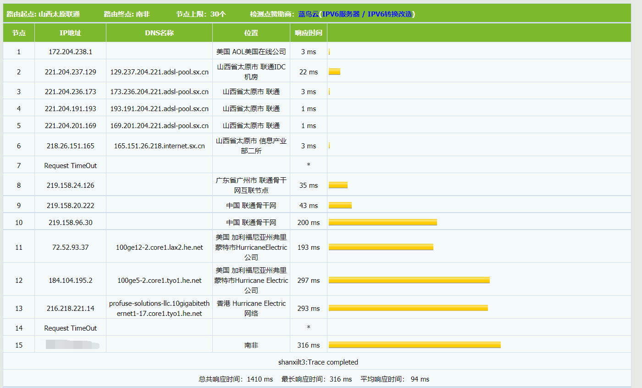This screenshot has width=642, height=388.
Task: Click the 43 ms response time
Action: 309,206
